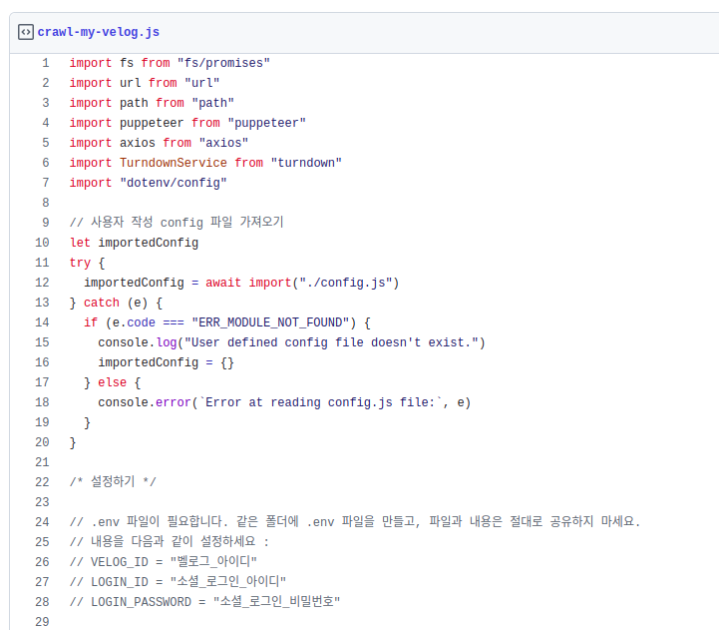Screen dimensions: 719x630
Task: Click the LOGIN_PASSWORD comment line
Action: pyautogui.click(x=205, y=602)
